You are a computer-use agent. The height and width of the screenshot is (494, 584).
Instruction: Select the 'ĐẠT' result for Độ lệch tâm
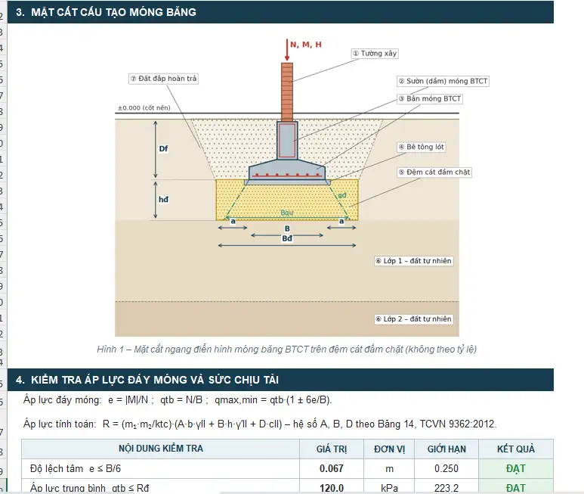[x=516, y=468]
